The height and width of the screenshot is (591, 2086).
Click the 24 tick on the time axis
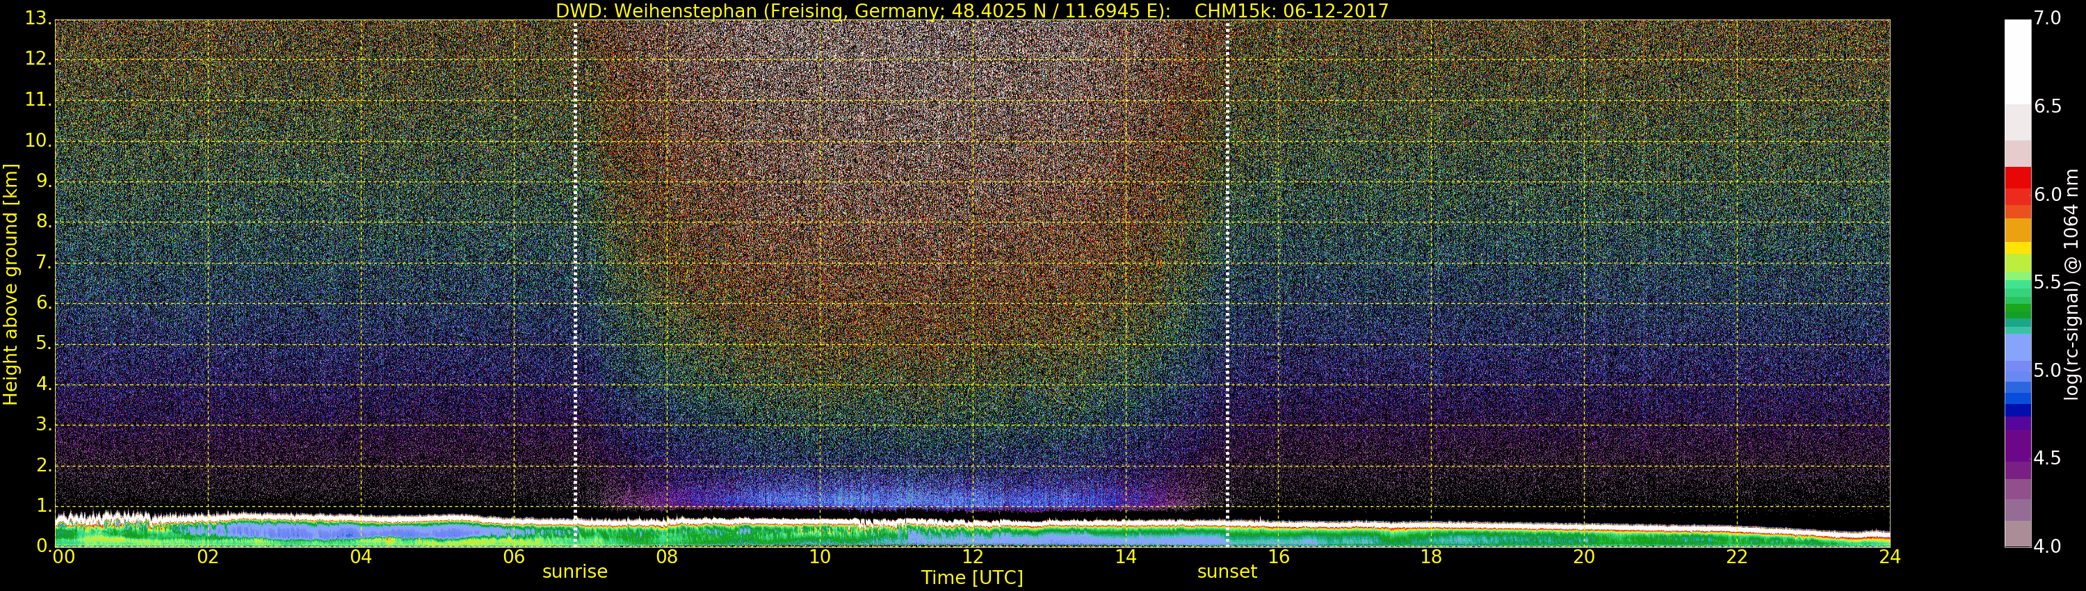[x=1889, y=557]
